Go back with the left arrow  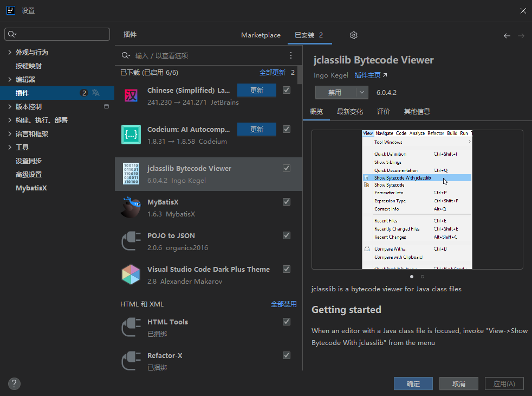[507, 36]
